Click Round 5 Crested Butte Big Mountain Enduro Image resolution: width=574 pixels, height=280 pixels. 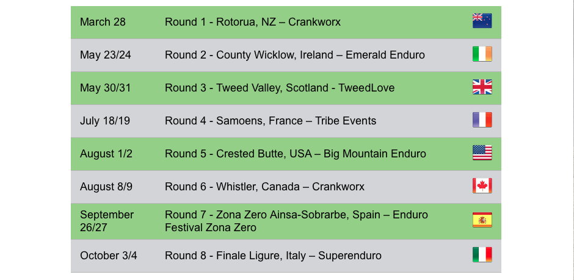point(295,154)
